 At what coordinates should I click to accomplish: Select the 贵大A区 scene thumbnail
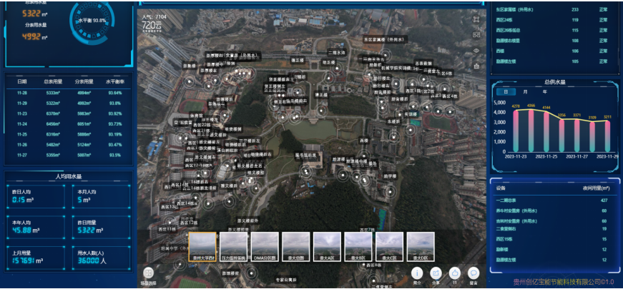pyautogui.click(x=328, y=246)
